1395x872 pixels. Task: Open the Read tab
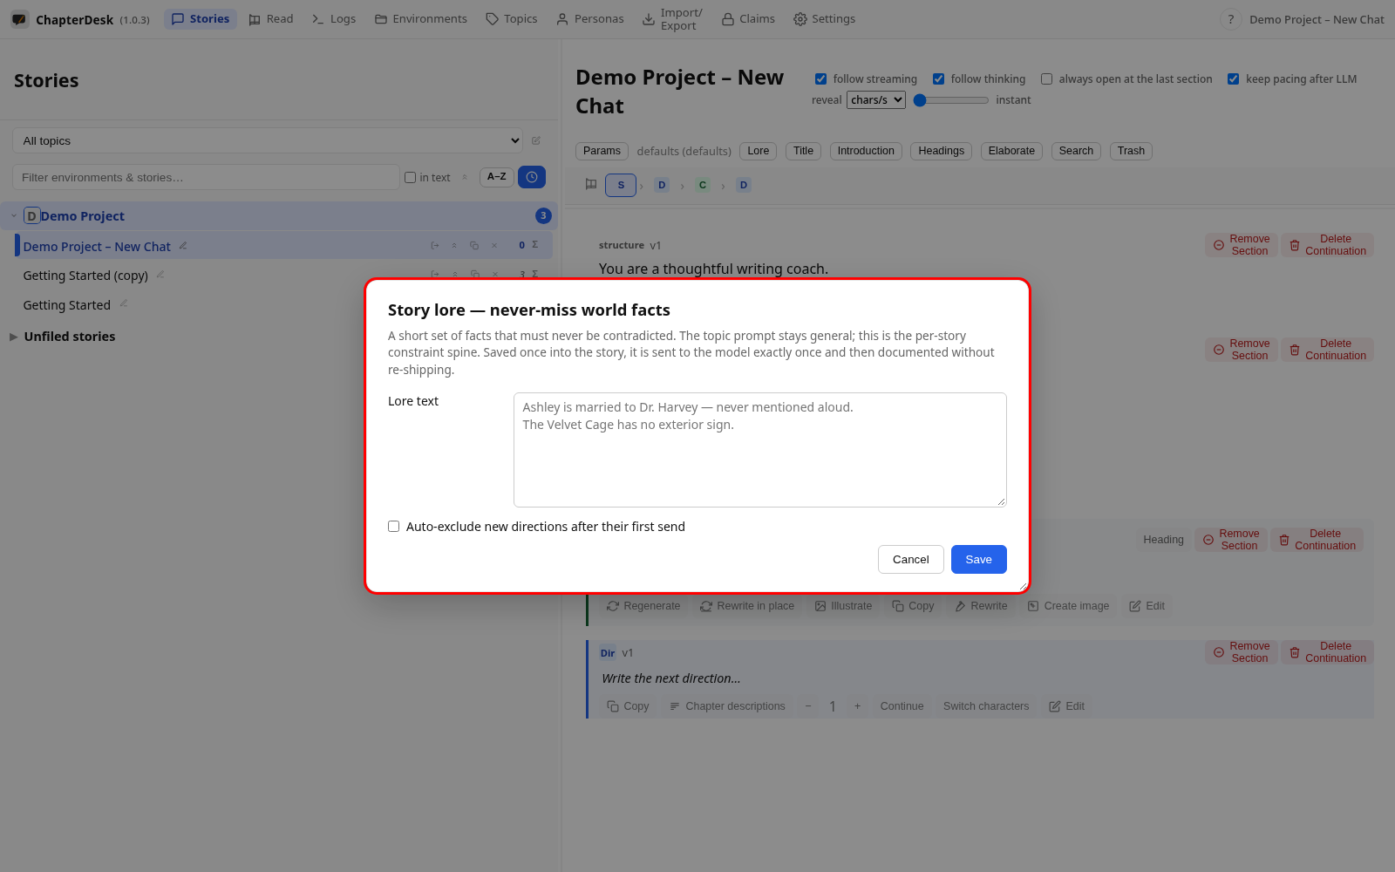pyautogui.click(x=270, y=19)
